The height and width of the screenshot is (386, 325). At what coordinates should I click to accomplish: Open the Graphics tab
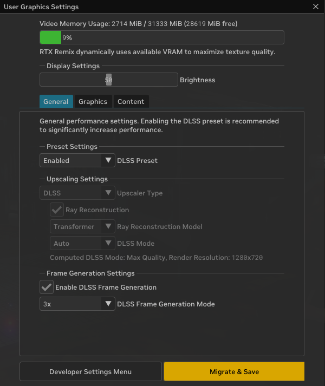pos(93,101)
